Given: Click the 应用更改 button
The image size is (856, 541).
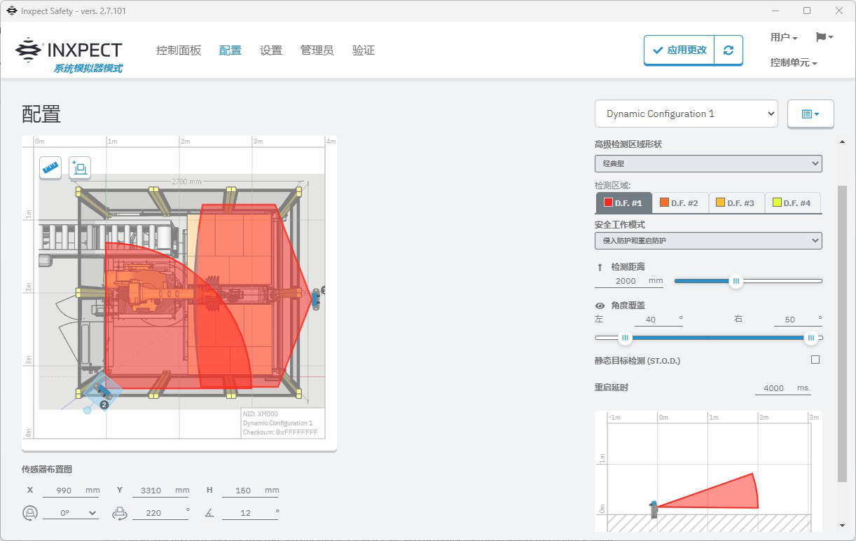Looking at the screenshot, I should [679, 50].
